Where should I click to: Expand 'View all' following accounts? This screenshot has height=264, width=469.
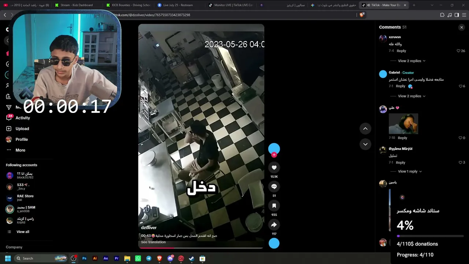23,232
